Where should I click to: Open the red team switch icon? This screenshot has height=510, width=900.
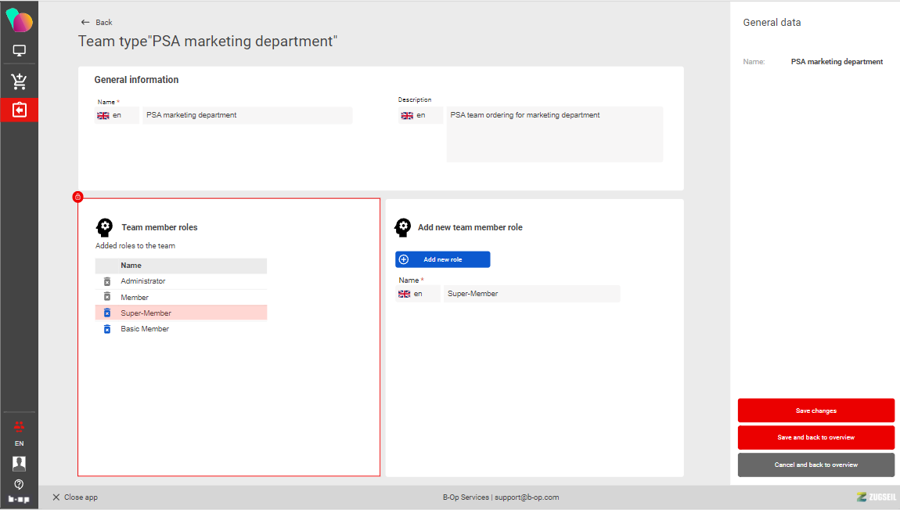[19, 425]
